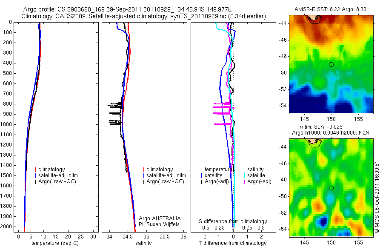Click the -48 latitude tick on SST map
The height and width of the screenshot is (247, 383).
click(283, 56)
